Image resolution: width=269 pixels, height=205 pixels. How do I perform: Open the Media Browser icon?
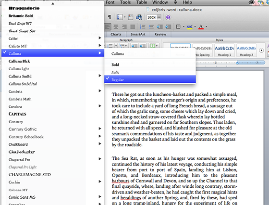pyautogui.click(x=139, y=17)
